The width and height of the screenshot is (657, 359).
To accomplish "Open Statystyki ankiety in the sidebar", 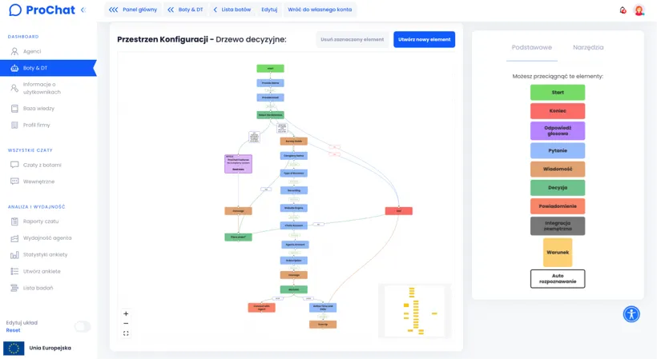I will [x=45, y=254].
